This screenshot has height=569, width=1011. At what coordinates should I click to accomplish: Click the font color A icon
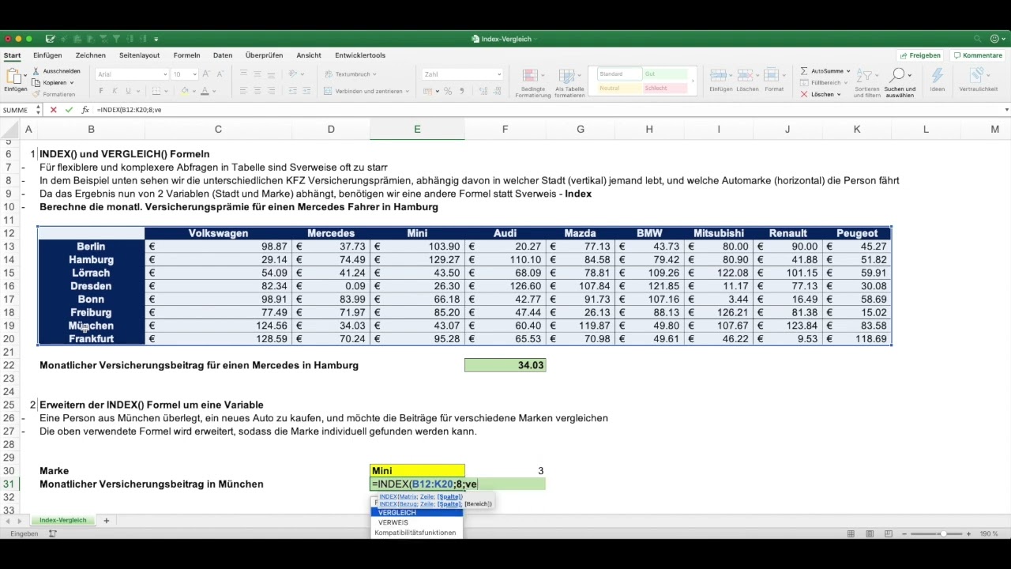tap(205, 91)
